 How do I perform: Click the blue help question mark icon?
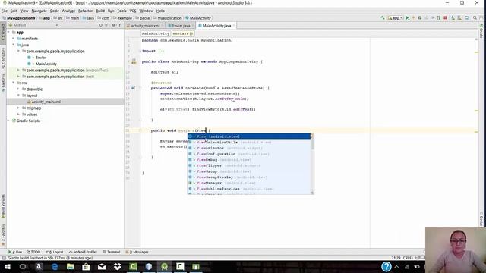click(x=387, y=266)
